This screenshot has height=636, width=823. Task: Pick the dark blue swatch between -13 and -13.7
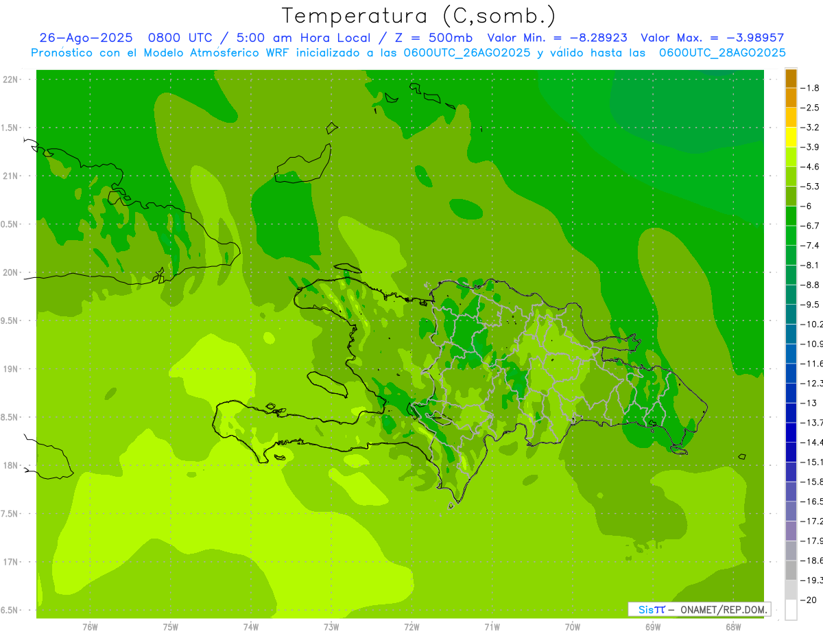[791, 413]
